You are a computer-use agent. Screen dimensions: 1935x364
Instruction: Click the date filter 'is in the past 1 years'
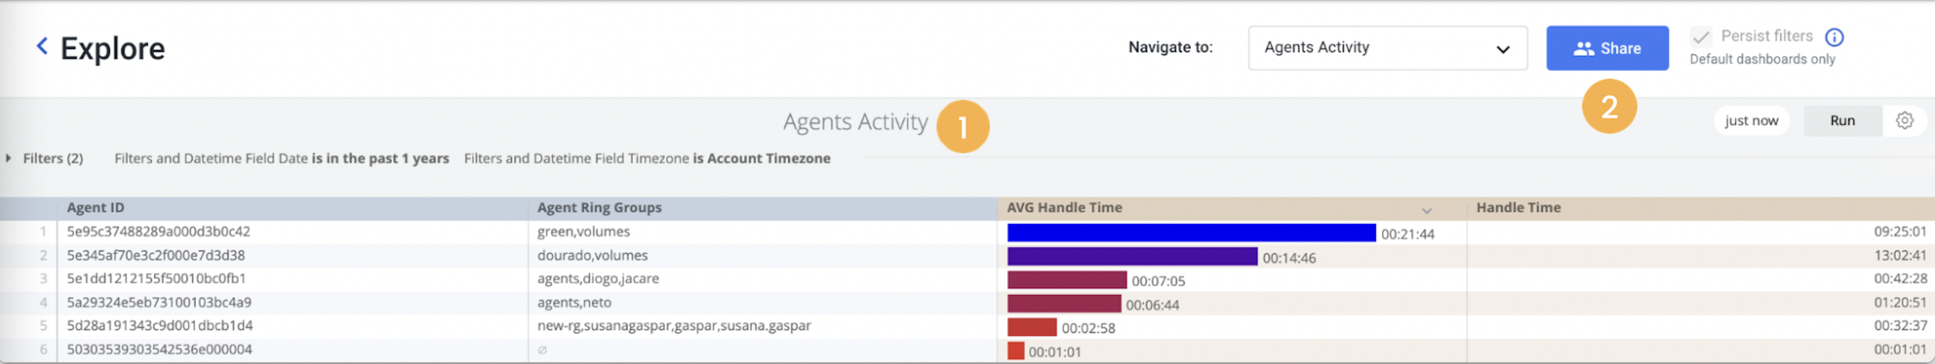click(x=380, y=159)
